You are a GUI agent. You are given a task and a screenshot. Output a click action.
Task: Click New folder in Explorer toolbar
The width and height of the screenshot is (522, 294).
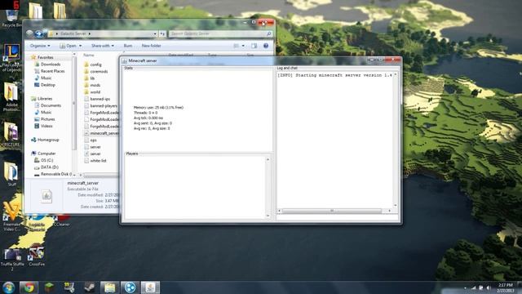pos(151,46)
